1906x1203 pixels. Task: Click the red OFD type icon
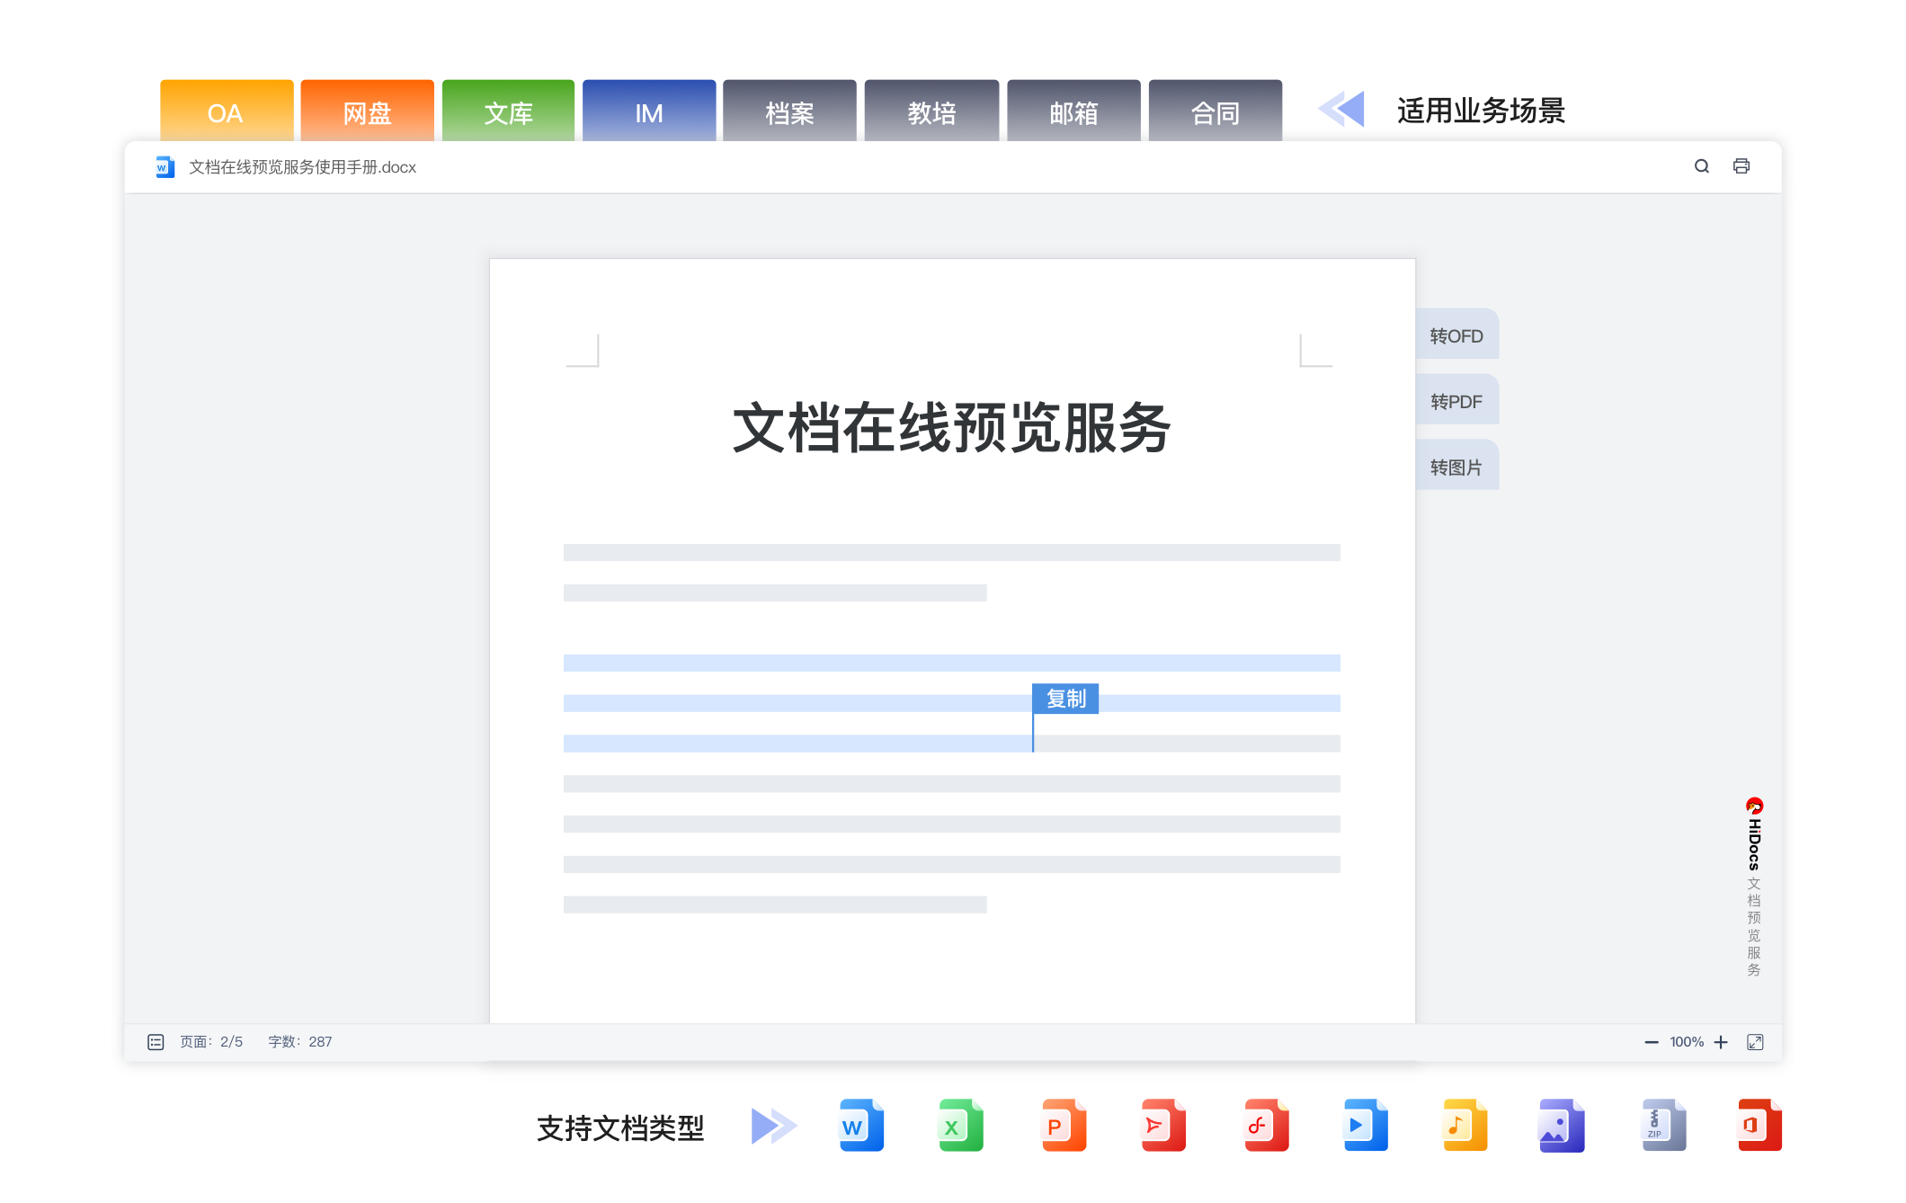tap(1266, 1125)
